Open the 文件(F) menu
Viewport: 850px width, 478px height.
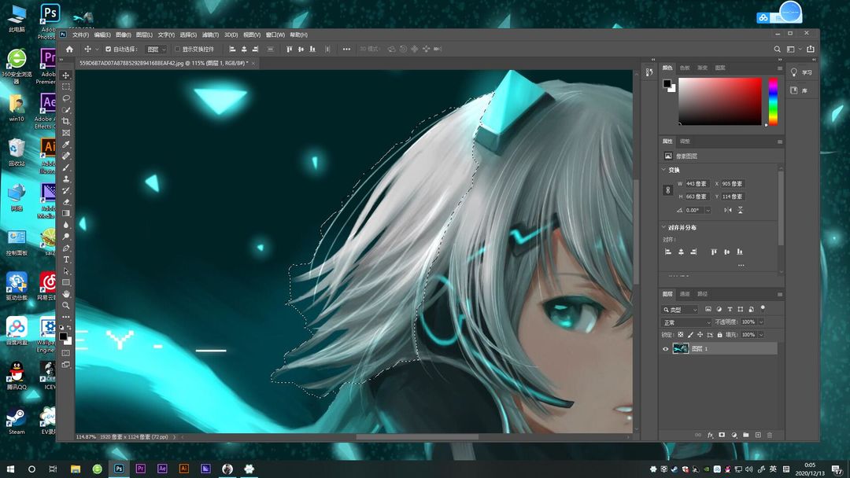(x=80, y=35)
